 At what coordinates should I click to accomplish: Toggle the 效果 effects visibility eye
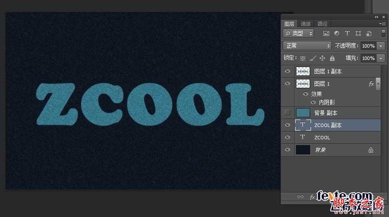pos(306,94)
